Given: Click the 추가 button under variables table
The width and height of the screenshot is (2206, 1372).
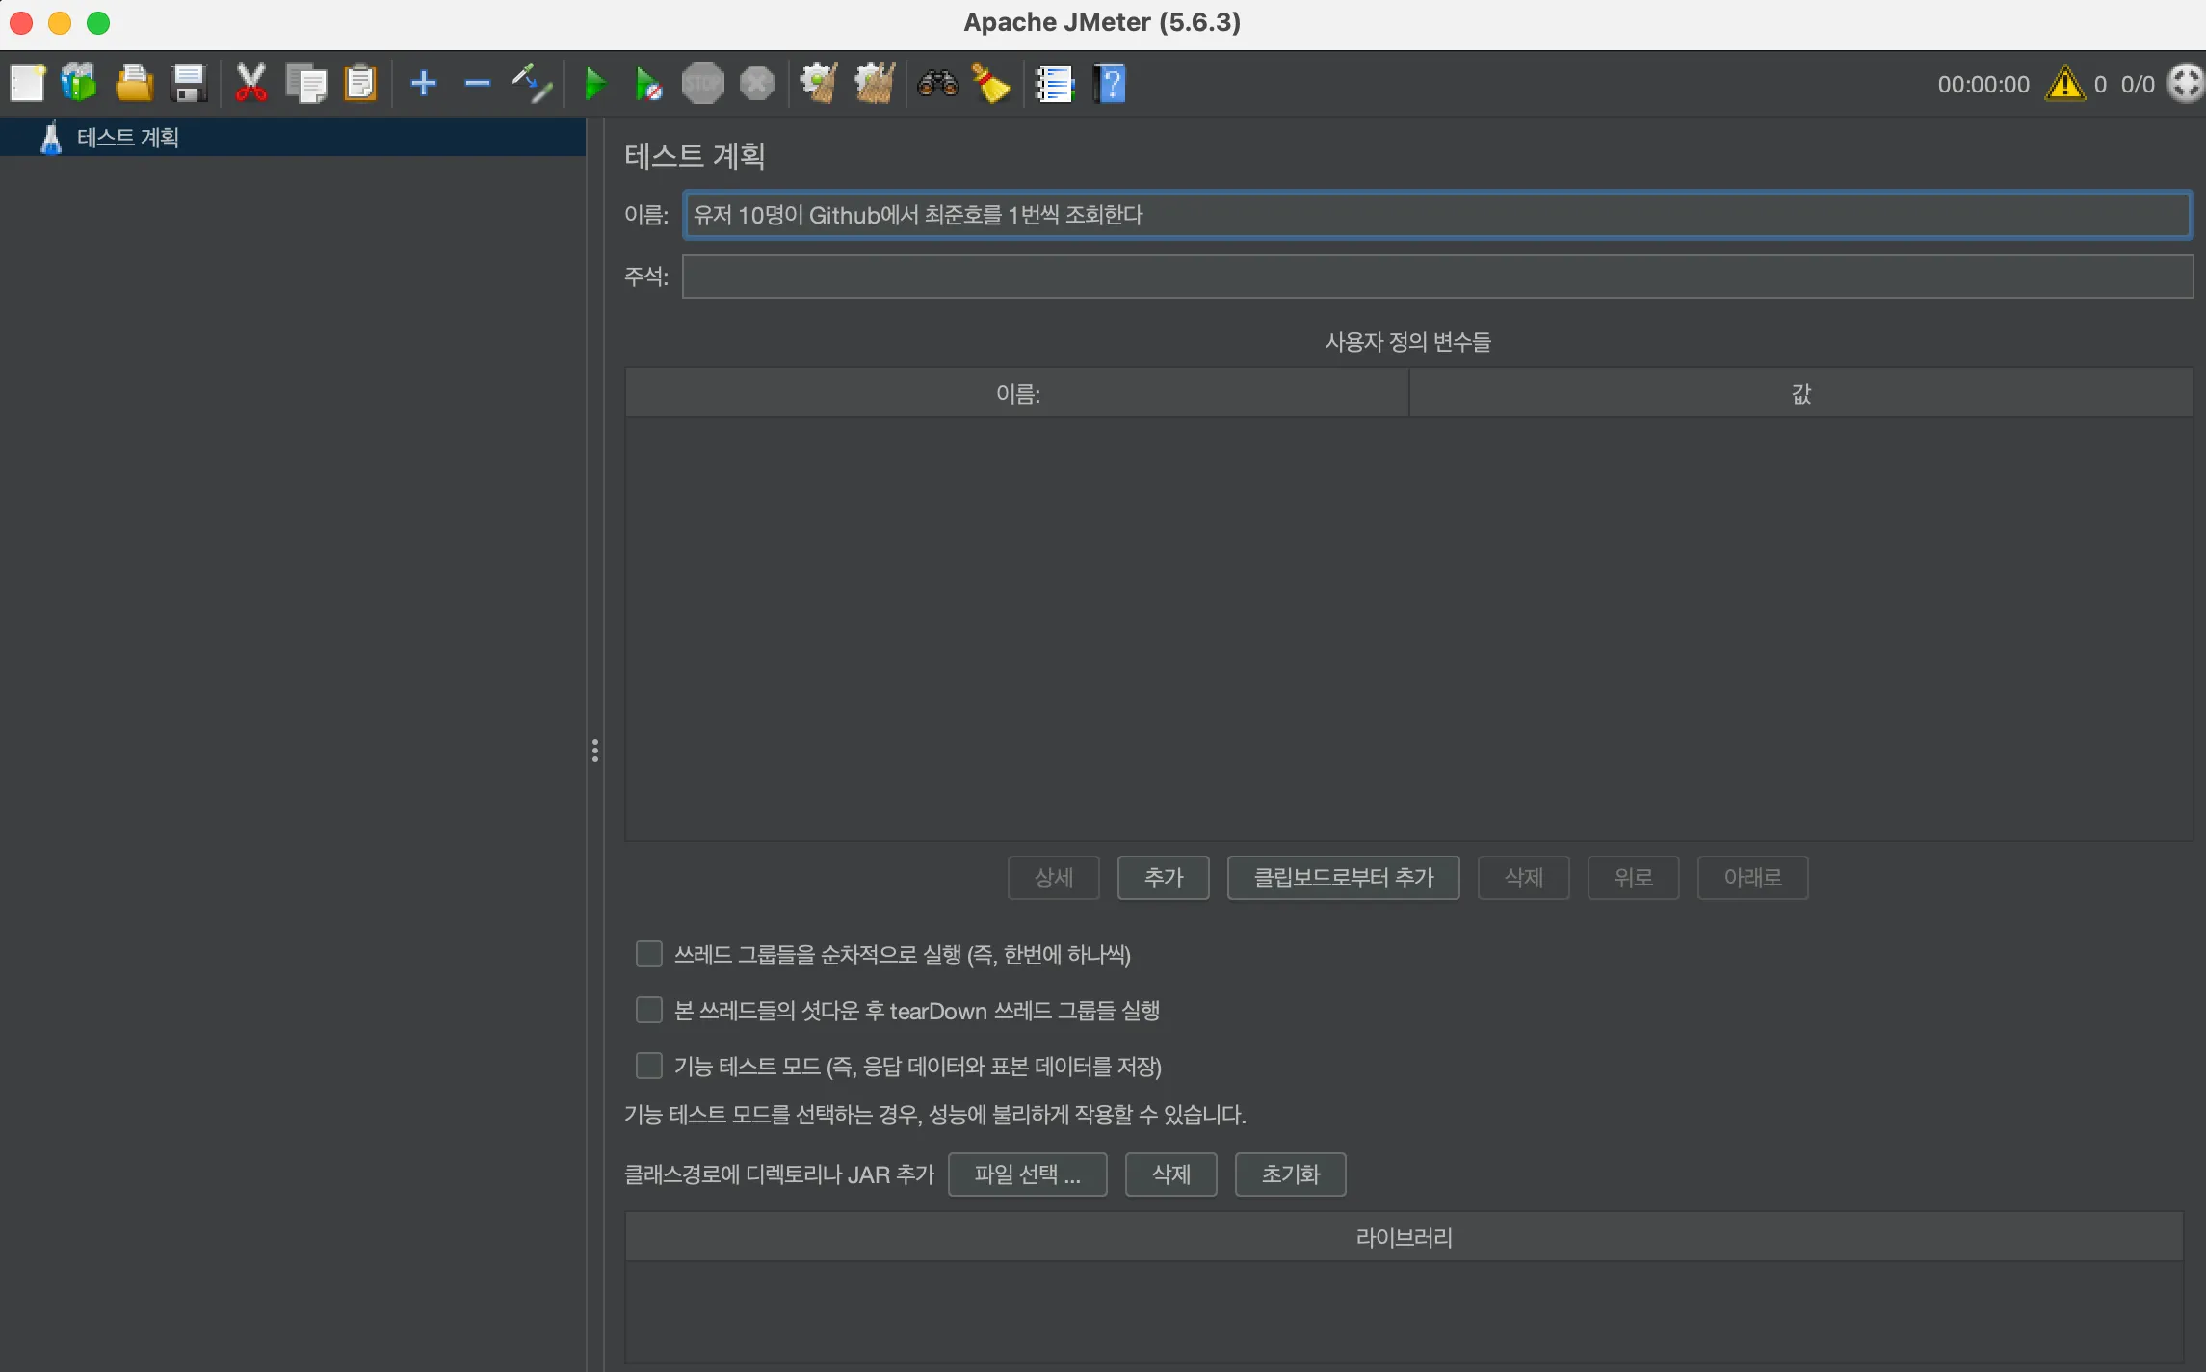Looking at the screenshot, I should coord(1163,878).
